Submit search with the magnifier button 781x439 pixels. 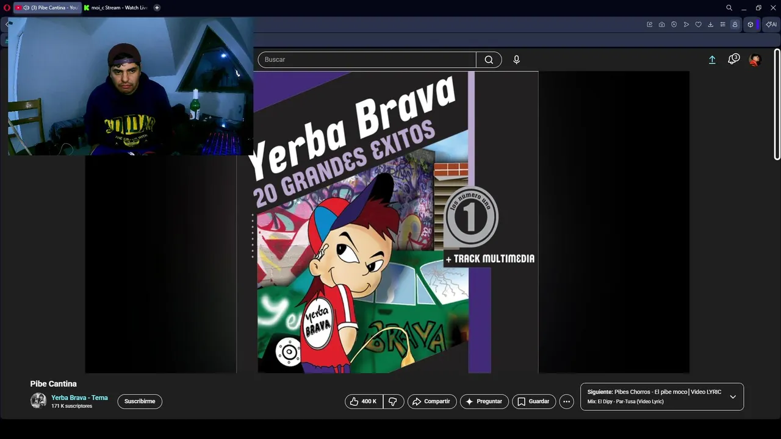tap(489, 60)
